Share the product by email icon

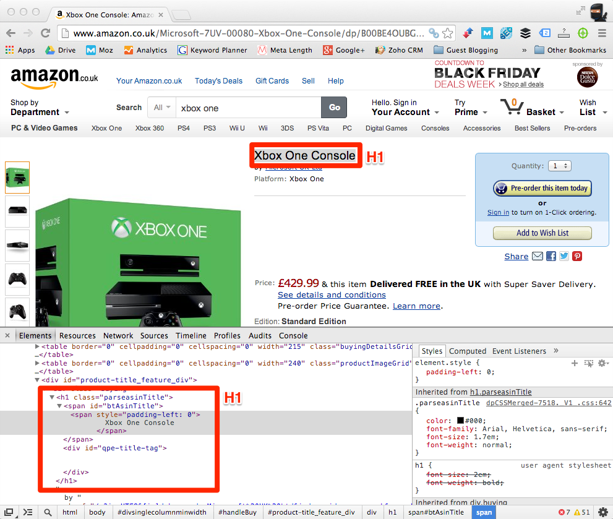click(x=538, y=256)
